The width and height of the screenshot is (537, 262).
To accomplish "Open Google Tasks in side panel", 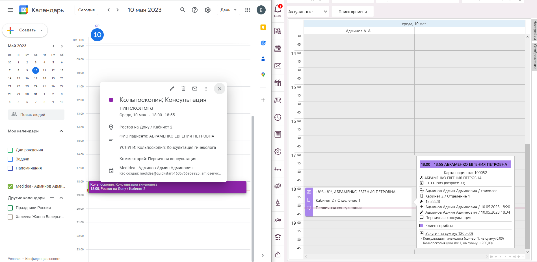I will [x=263, y=43].
